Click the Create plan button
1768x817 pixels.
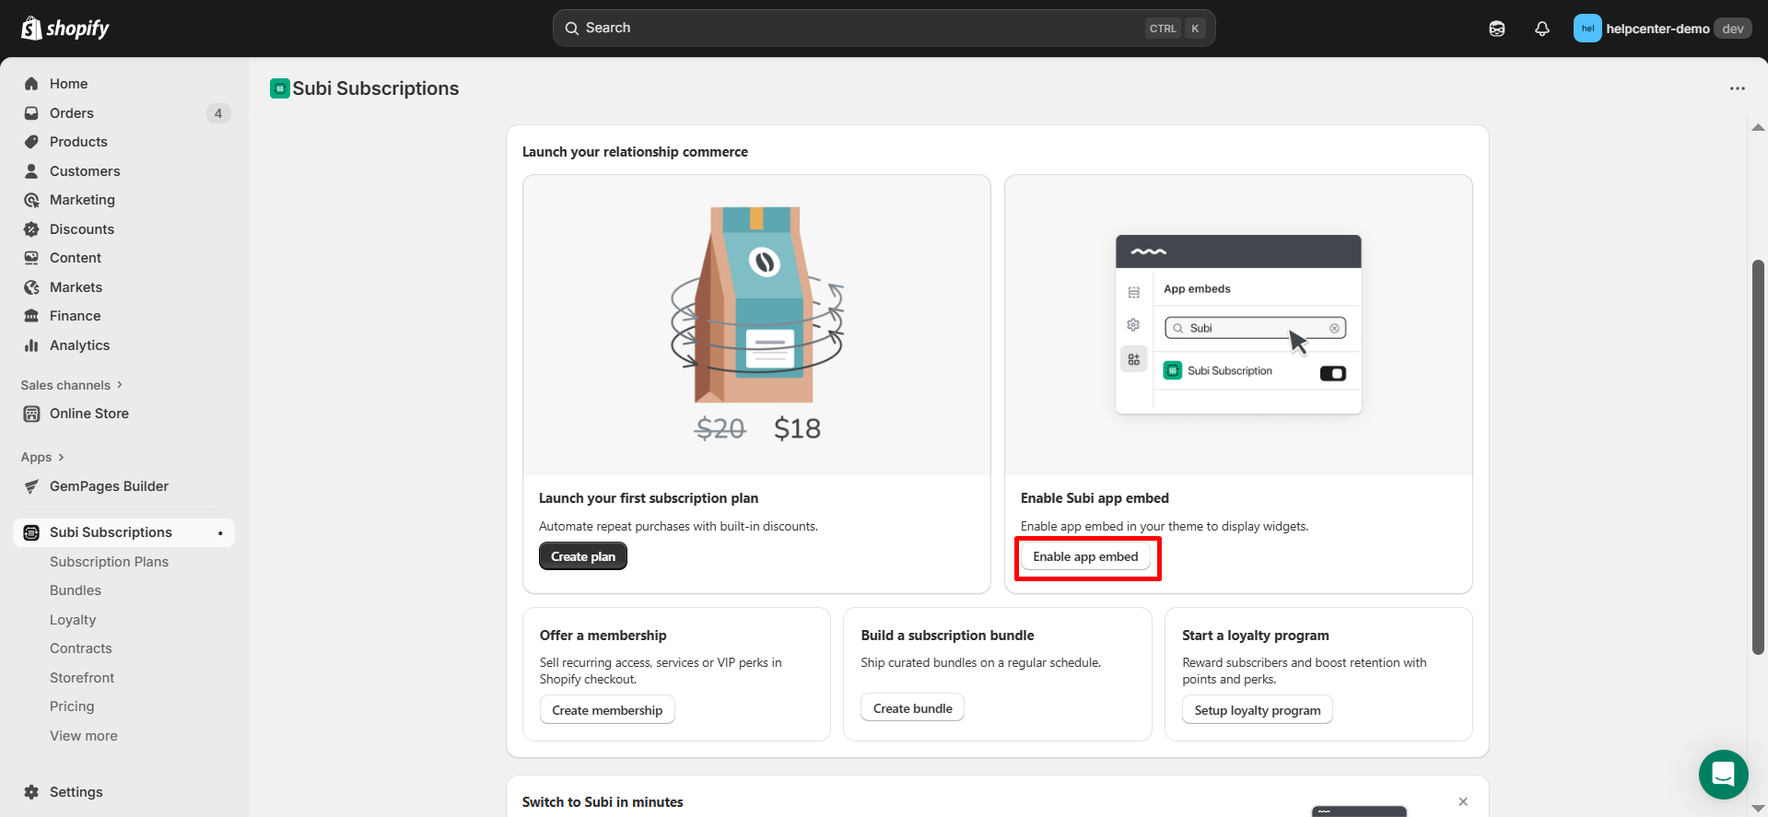[582, 556]
